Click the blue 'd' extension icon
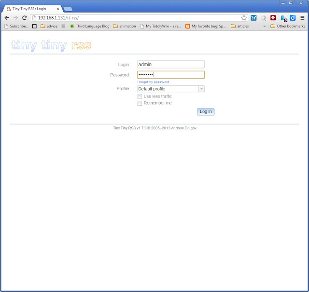 pos(293,18)
